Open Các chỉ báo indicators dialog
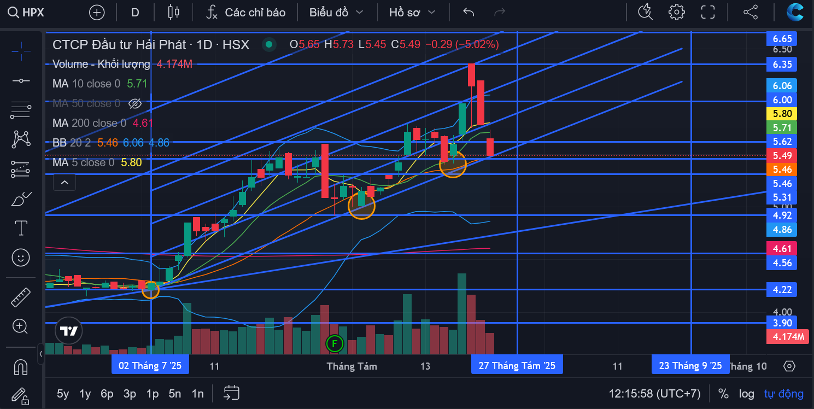 pyautogui.click(x=246, y=12)
